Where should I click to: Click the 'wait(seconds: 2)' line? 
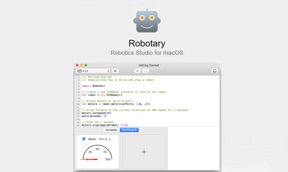click(94, 116)
